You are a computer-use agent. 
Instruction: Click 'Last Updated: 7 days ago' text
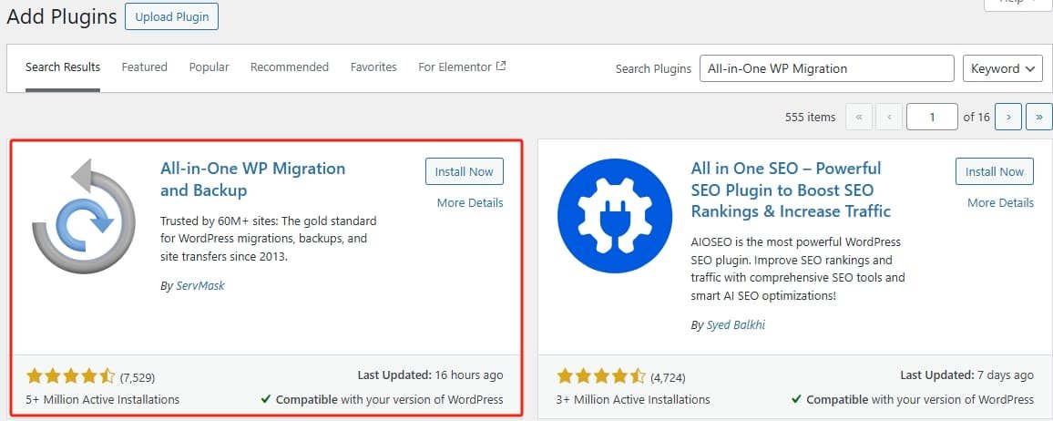point(967,375)
